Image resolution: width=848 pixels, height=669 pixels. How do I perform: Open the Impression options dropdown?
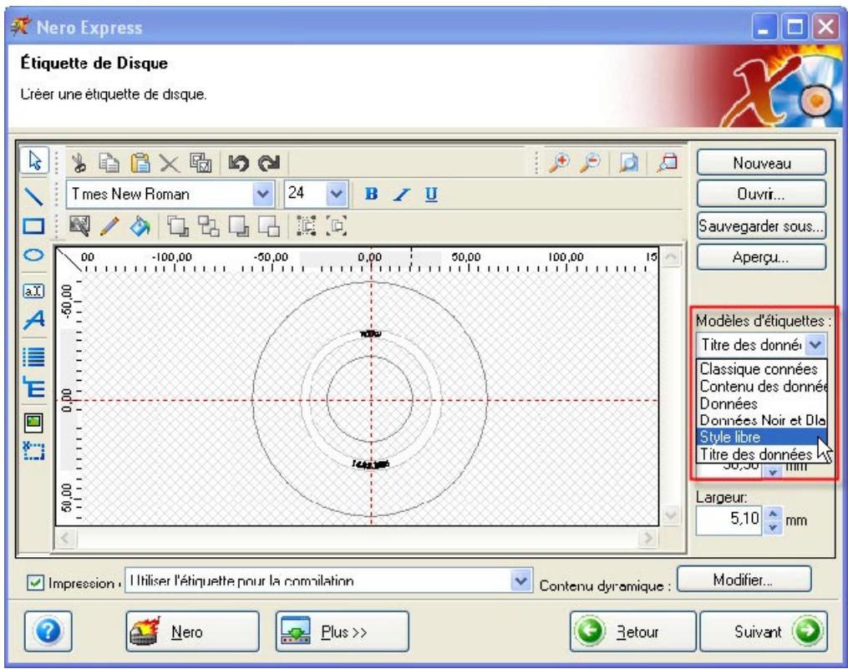[520, 580]
